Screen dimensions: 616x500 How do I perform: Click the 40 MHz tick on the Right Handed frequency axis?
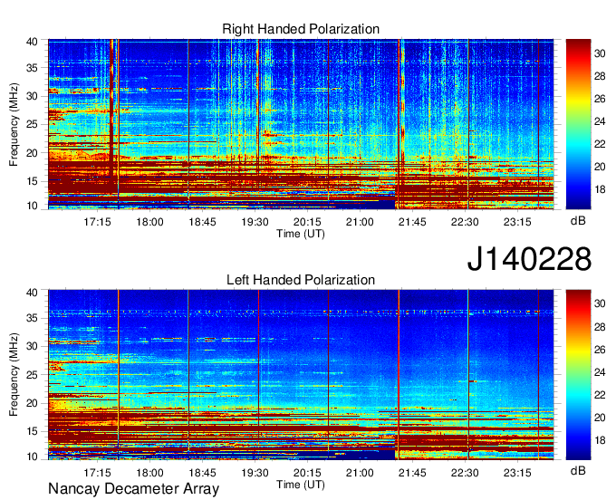pyautogui.click(x=32, y=42)
